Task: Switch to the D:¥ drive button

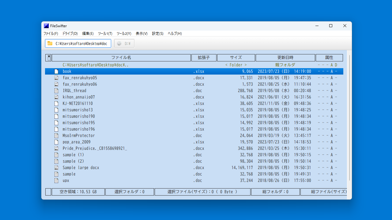Action: pos(124,43)
